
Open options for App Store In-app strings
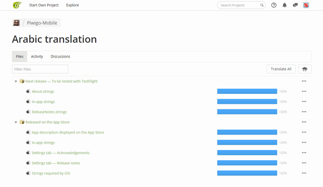[x=304, y=143]
